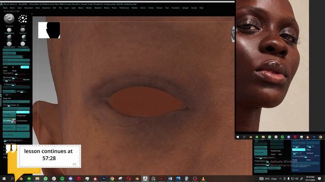Select the DamStandard brush
325x182 pixels.
[x=9, y=44]
